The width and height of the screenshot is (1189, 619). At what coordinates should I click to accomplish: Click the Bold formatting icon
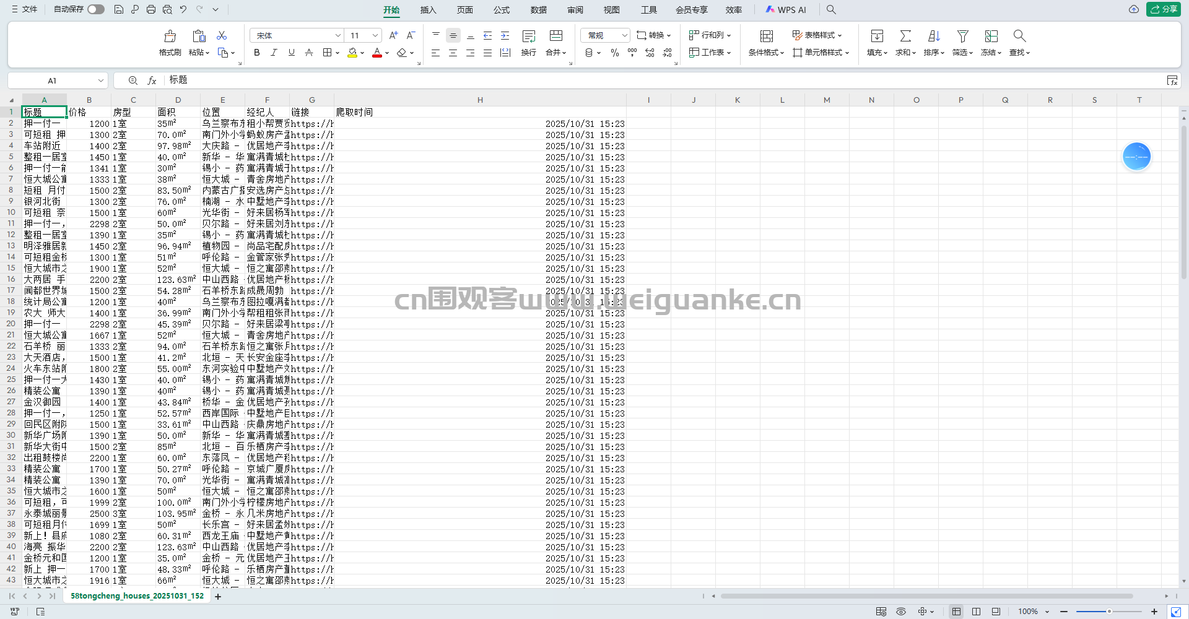point(257,53)
